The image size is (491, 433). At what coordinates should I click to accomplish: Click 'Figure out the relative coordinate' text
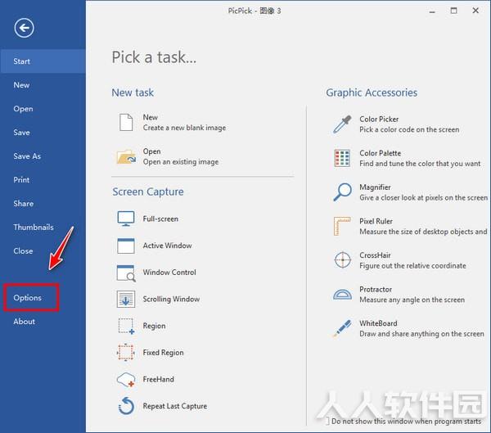point(412,266)
